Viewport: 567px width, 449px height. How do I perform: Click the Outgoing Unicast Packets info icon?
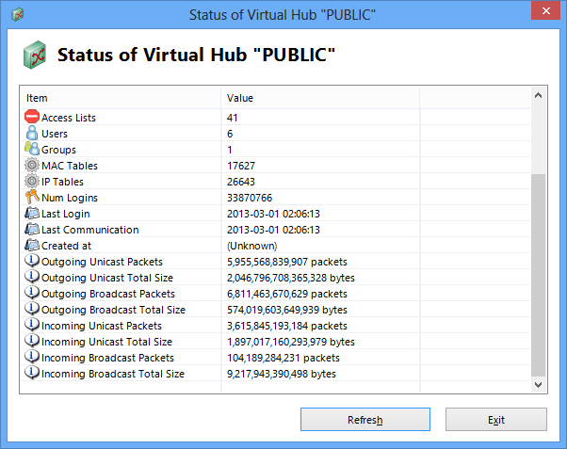click(32, 261)
